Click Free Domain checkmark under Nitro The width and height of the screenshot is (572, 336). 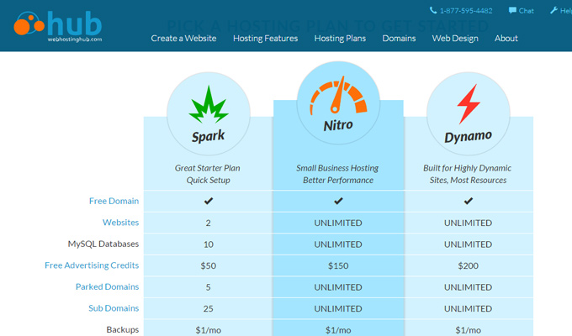338,201
